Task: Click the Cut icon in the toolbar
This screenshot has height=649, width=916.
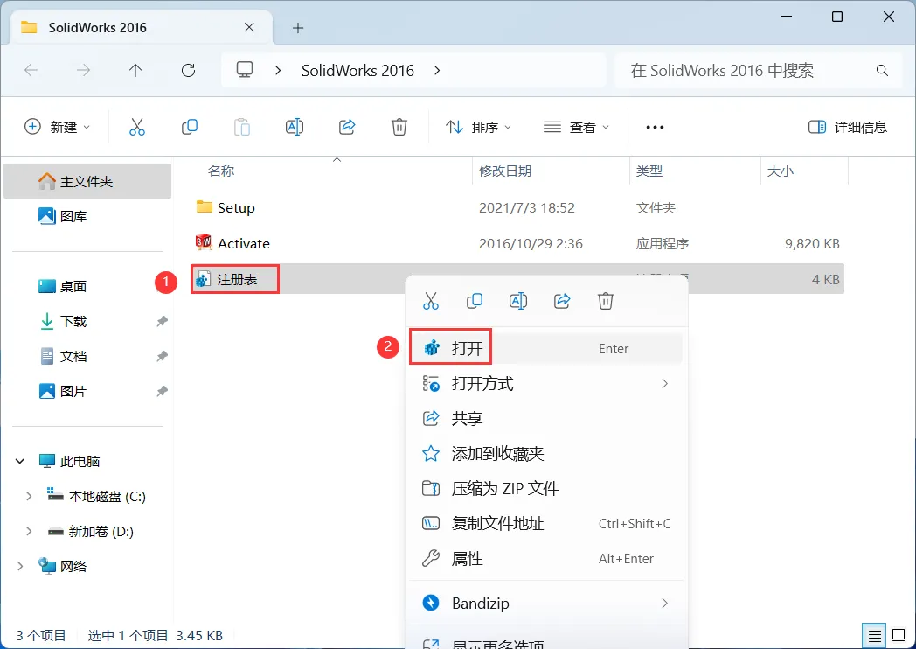Action: 136,127
